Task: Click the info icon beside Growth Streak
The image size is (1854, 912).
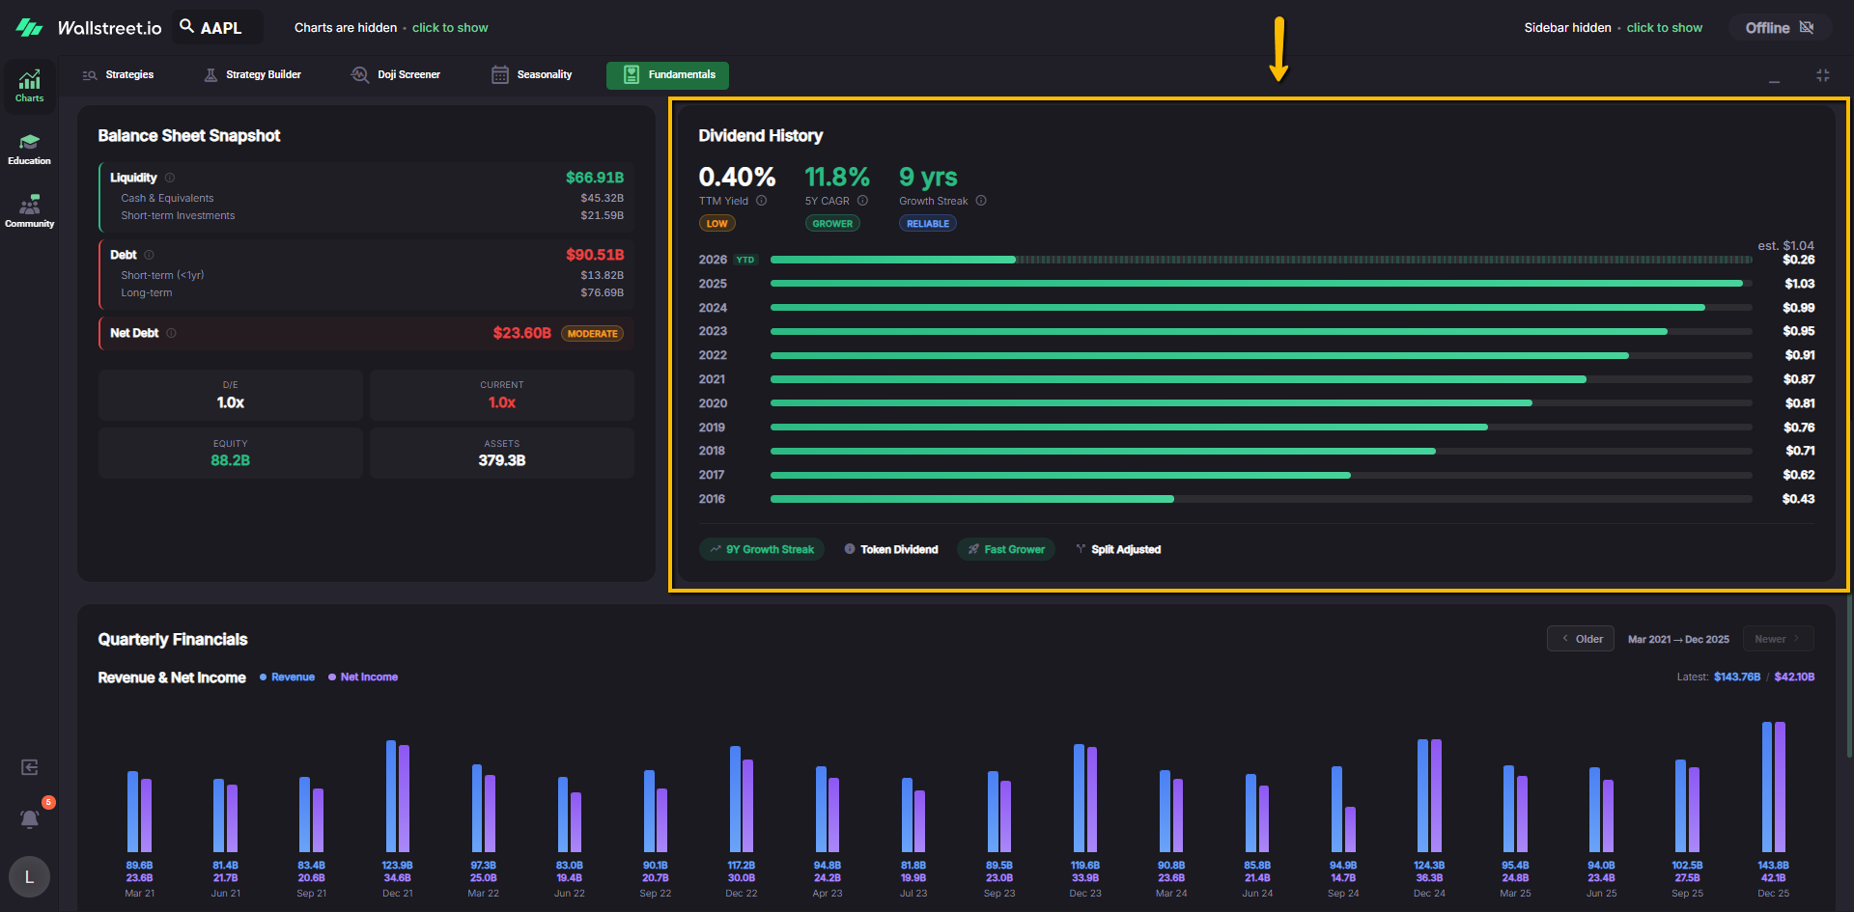Action: [981, 201]
